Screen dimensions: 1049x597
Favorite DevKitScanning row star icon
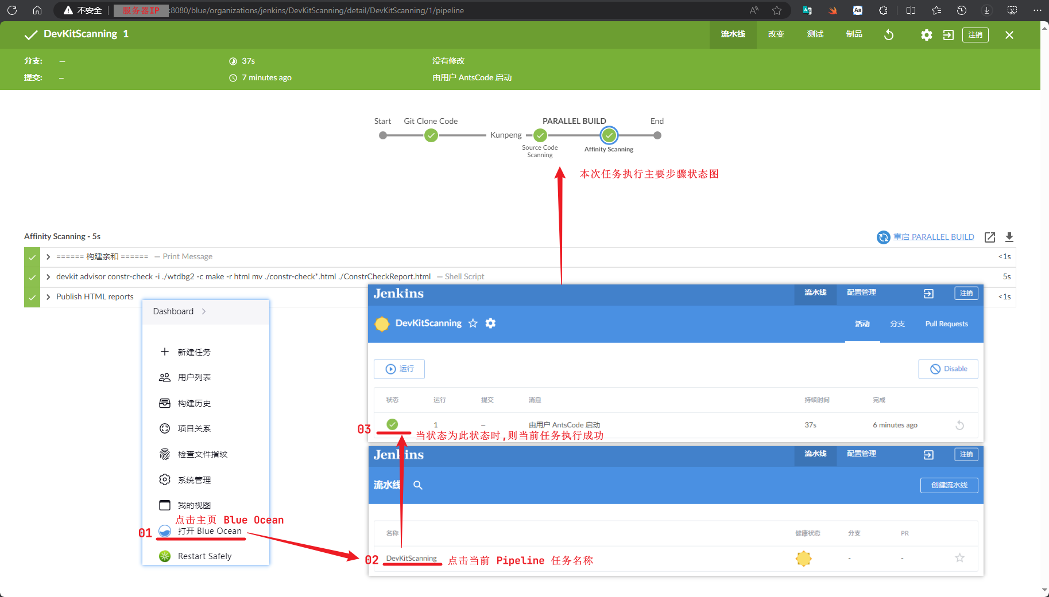(959, 558)
